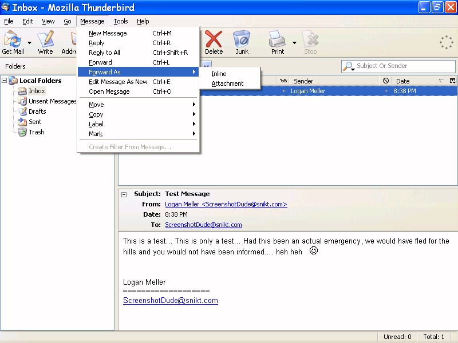
Task: Click the To address ScreenshotDude@snikt.com link
Action: tap(203, 225)
